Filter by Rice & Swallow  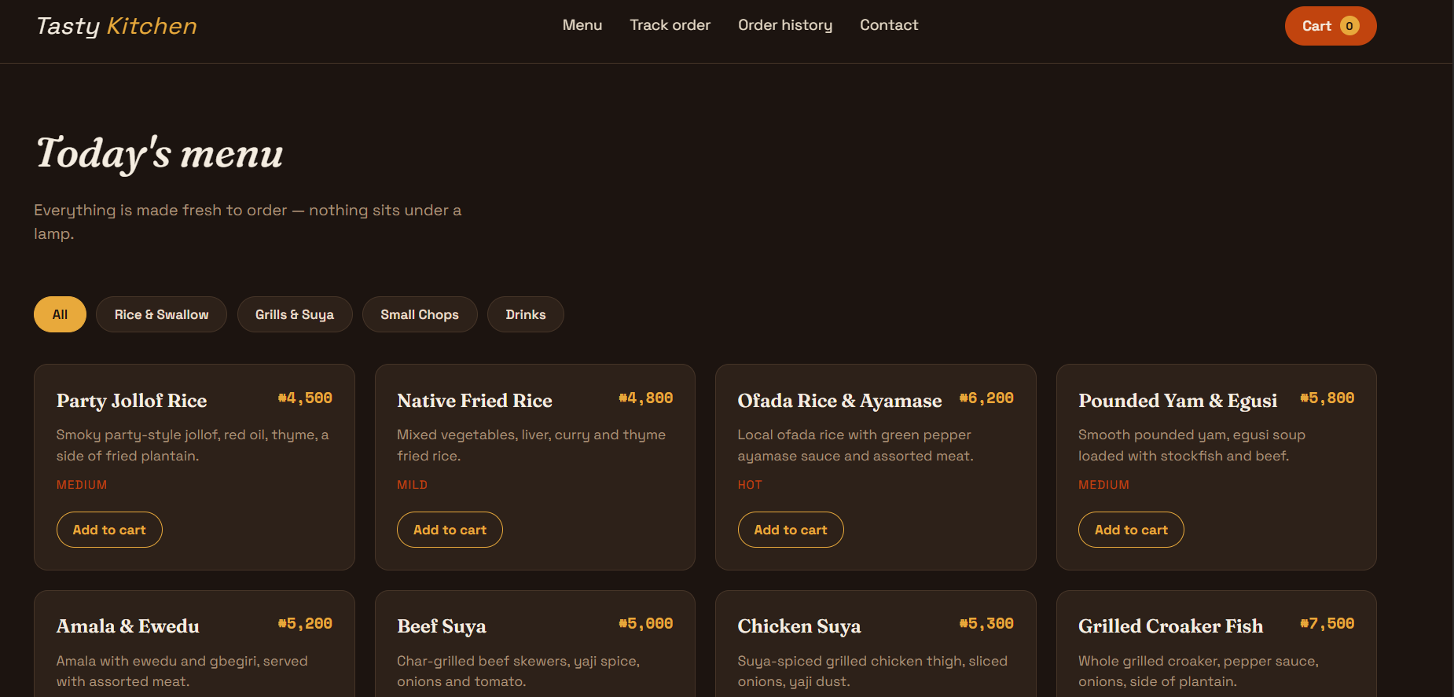click(x=161, y=314)
